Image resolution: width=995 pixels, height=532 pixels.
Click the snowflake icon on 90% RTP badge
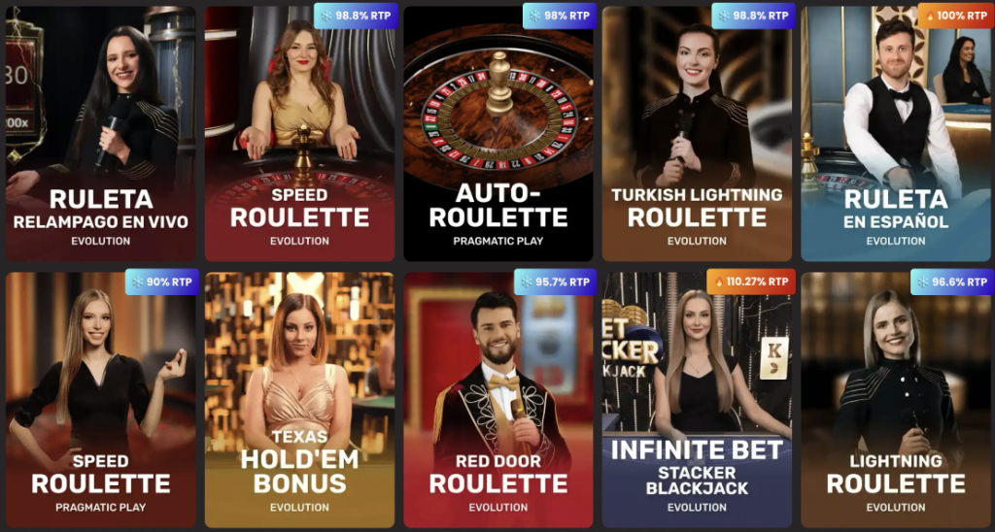pos(137,282)
